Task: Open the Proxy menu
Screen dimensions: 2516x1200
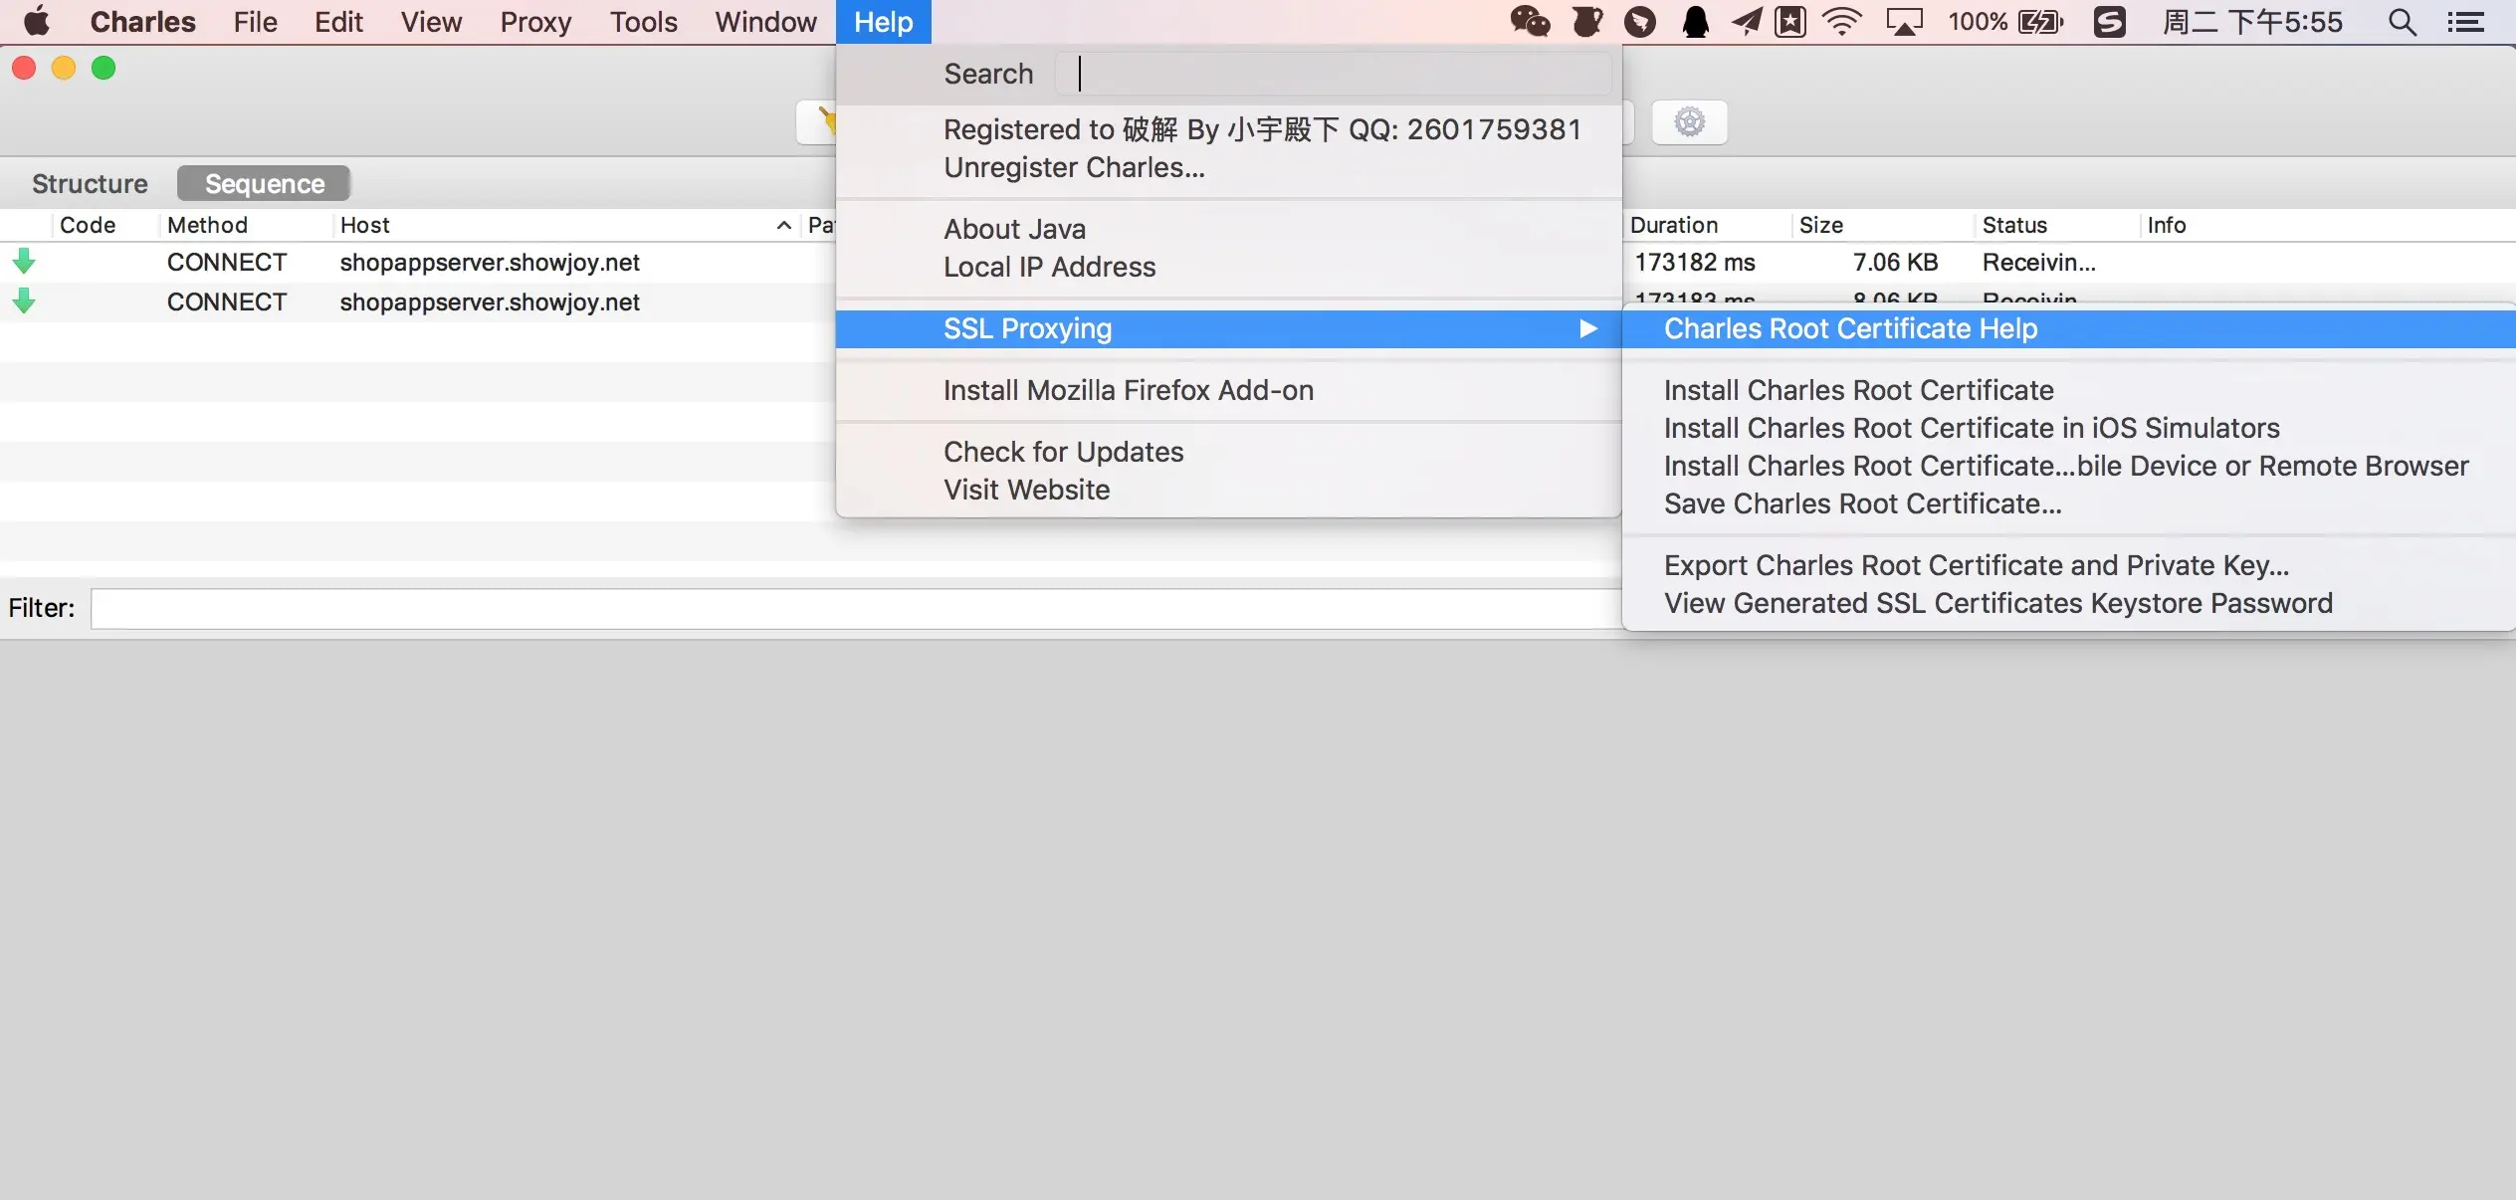Action: [x=535, y=22]
